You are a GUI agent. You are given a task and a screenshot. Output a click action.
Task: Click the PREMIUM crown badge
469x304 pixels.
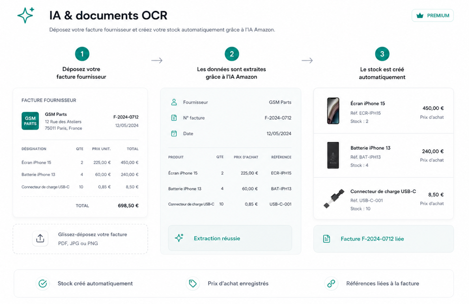point(433,16)
